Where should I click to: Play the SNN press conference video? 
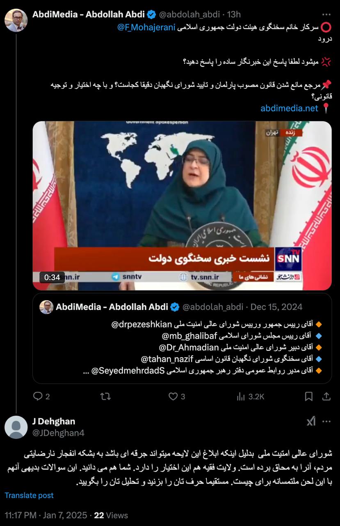[x=182, y=205]
